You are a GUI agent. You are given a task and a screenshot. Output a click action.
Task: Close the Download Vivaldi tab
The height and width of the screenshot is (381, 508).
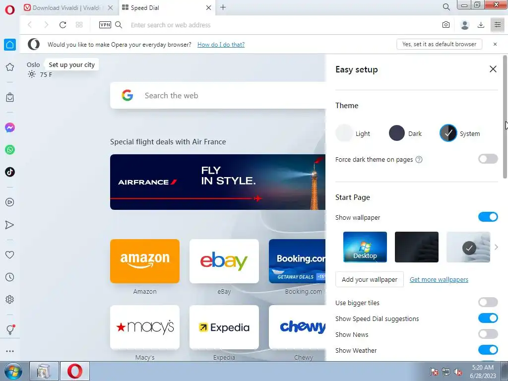pos(110,8)
